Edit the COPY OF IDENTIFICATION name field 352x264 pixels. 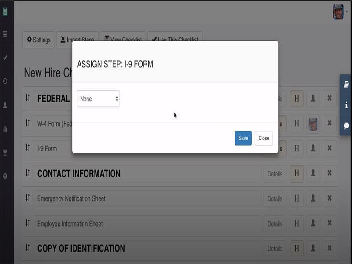click(147, 249)
